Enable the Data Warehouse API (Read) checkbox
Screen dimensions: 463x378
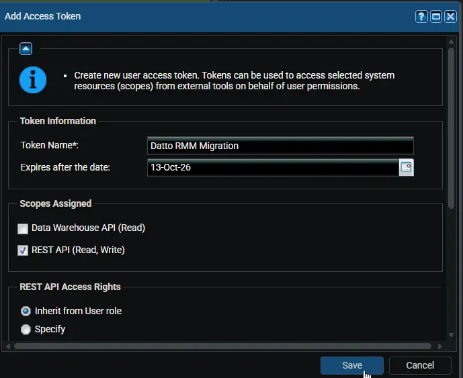pyautogui.click(x=23, y=228)
